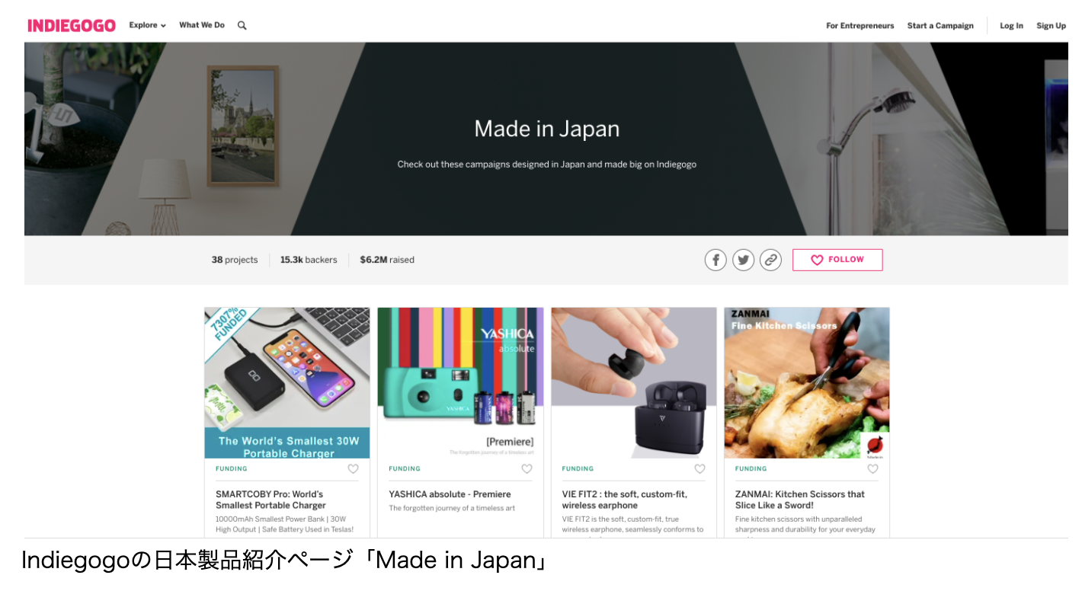Open the VIE FIT2 earphone title link
The height and width of the screenshot is (591, 1082).
(624, 500)
